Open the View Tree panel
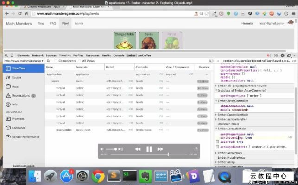This screenshot has width=298, height=185. (24, 68)
